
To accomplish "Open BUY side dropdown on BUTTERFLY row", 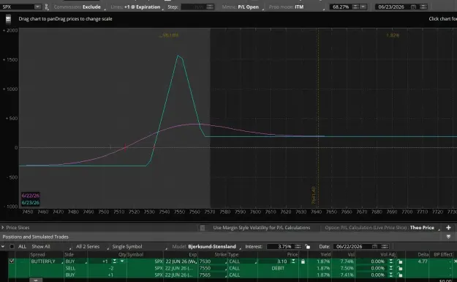I will click(76, 261).
